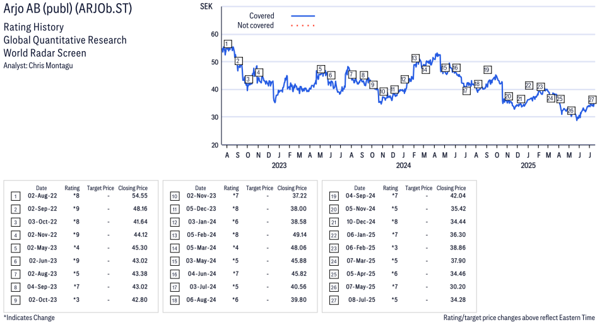Select the 08-Jul-25 date cell
Screen dimensions: 602x322
point(362,300)
